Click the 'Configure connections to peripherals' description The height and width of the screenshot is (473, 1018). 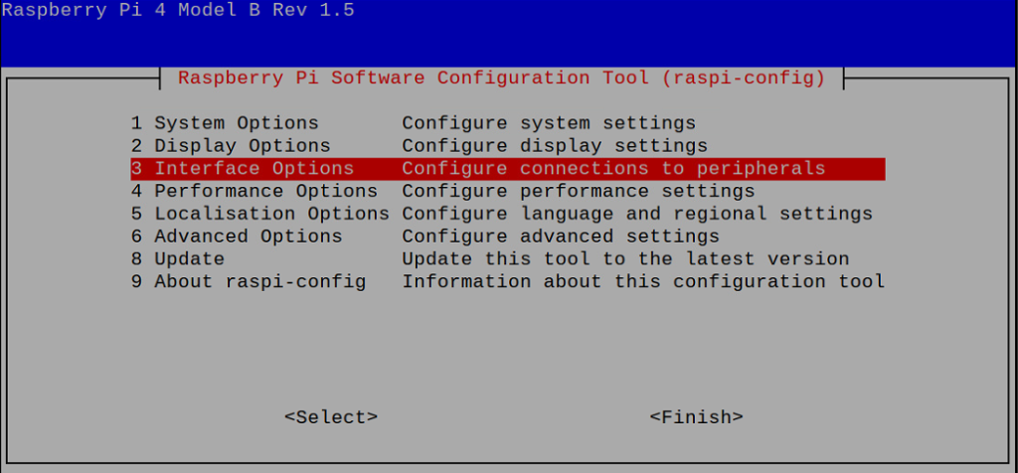point(613,169)
